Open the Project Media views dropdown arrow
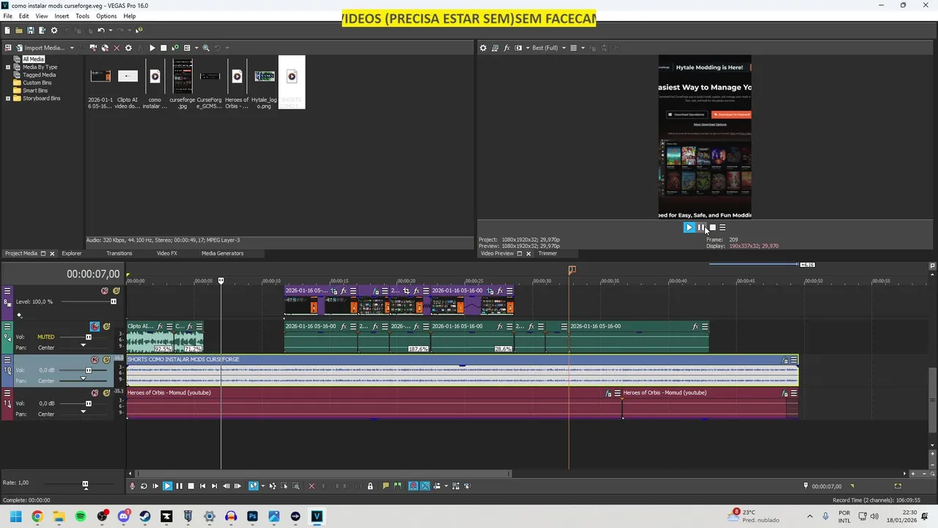The width and height of the screenshot is (938, 528). point(196,48)
